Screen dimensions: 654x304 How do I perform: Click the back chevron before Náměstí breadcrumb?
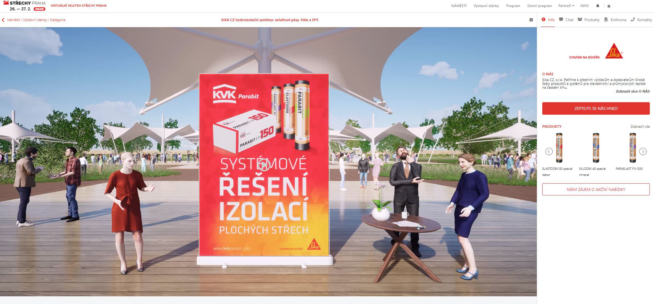coord(3,20)
